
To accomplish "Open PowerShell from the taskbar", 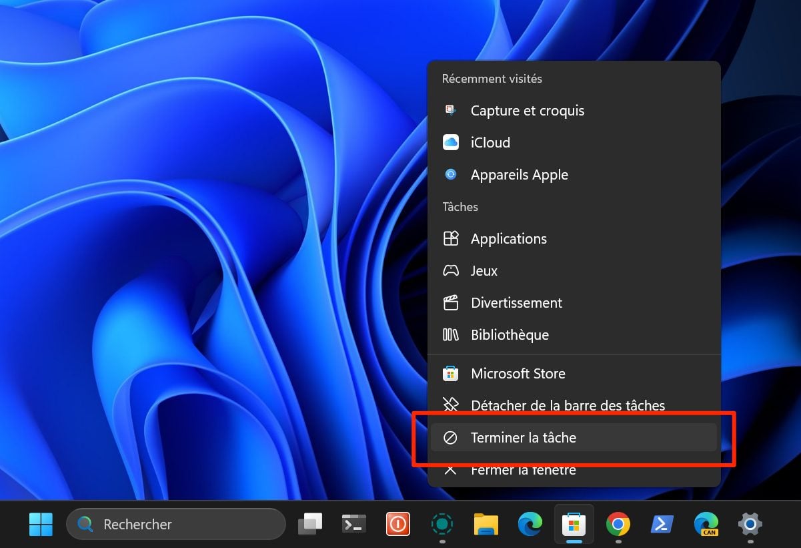I will tap(662, 525).
